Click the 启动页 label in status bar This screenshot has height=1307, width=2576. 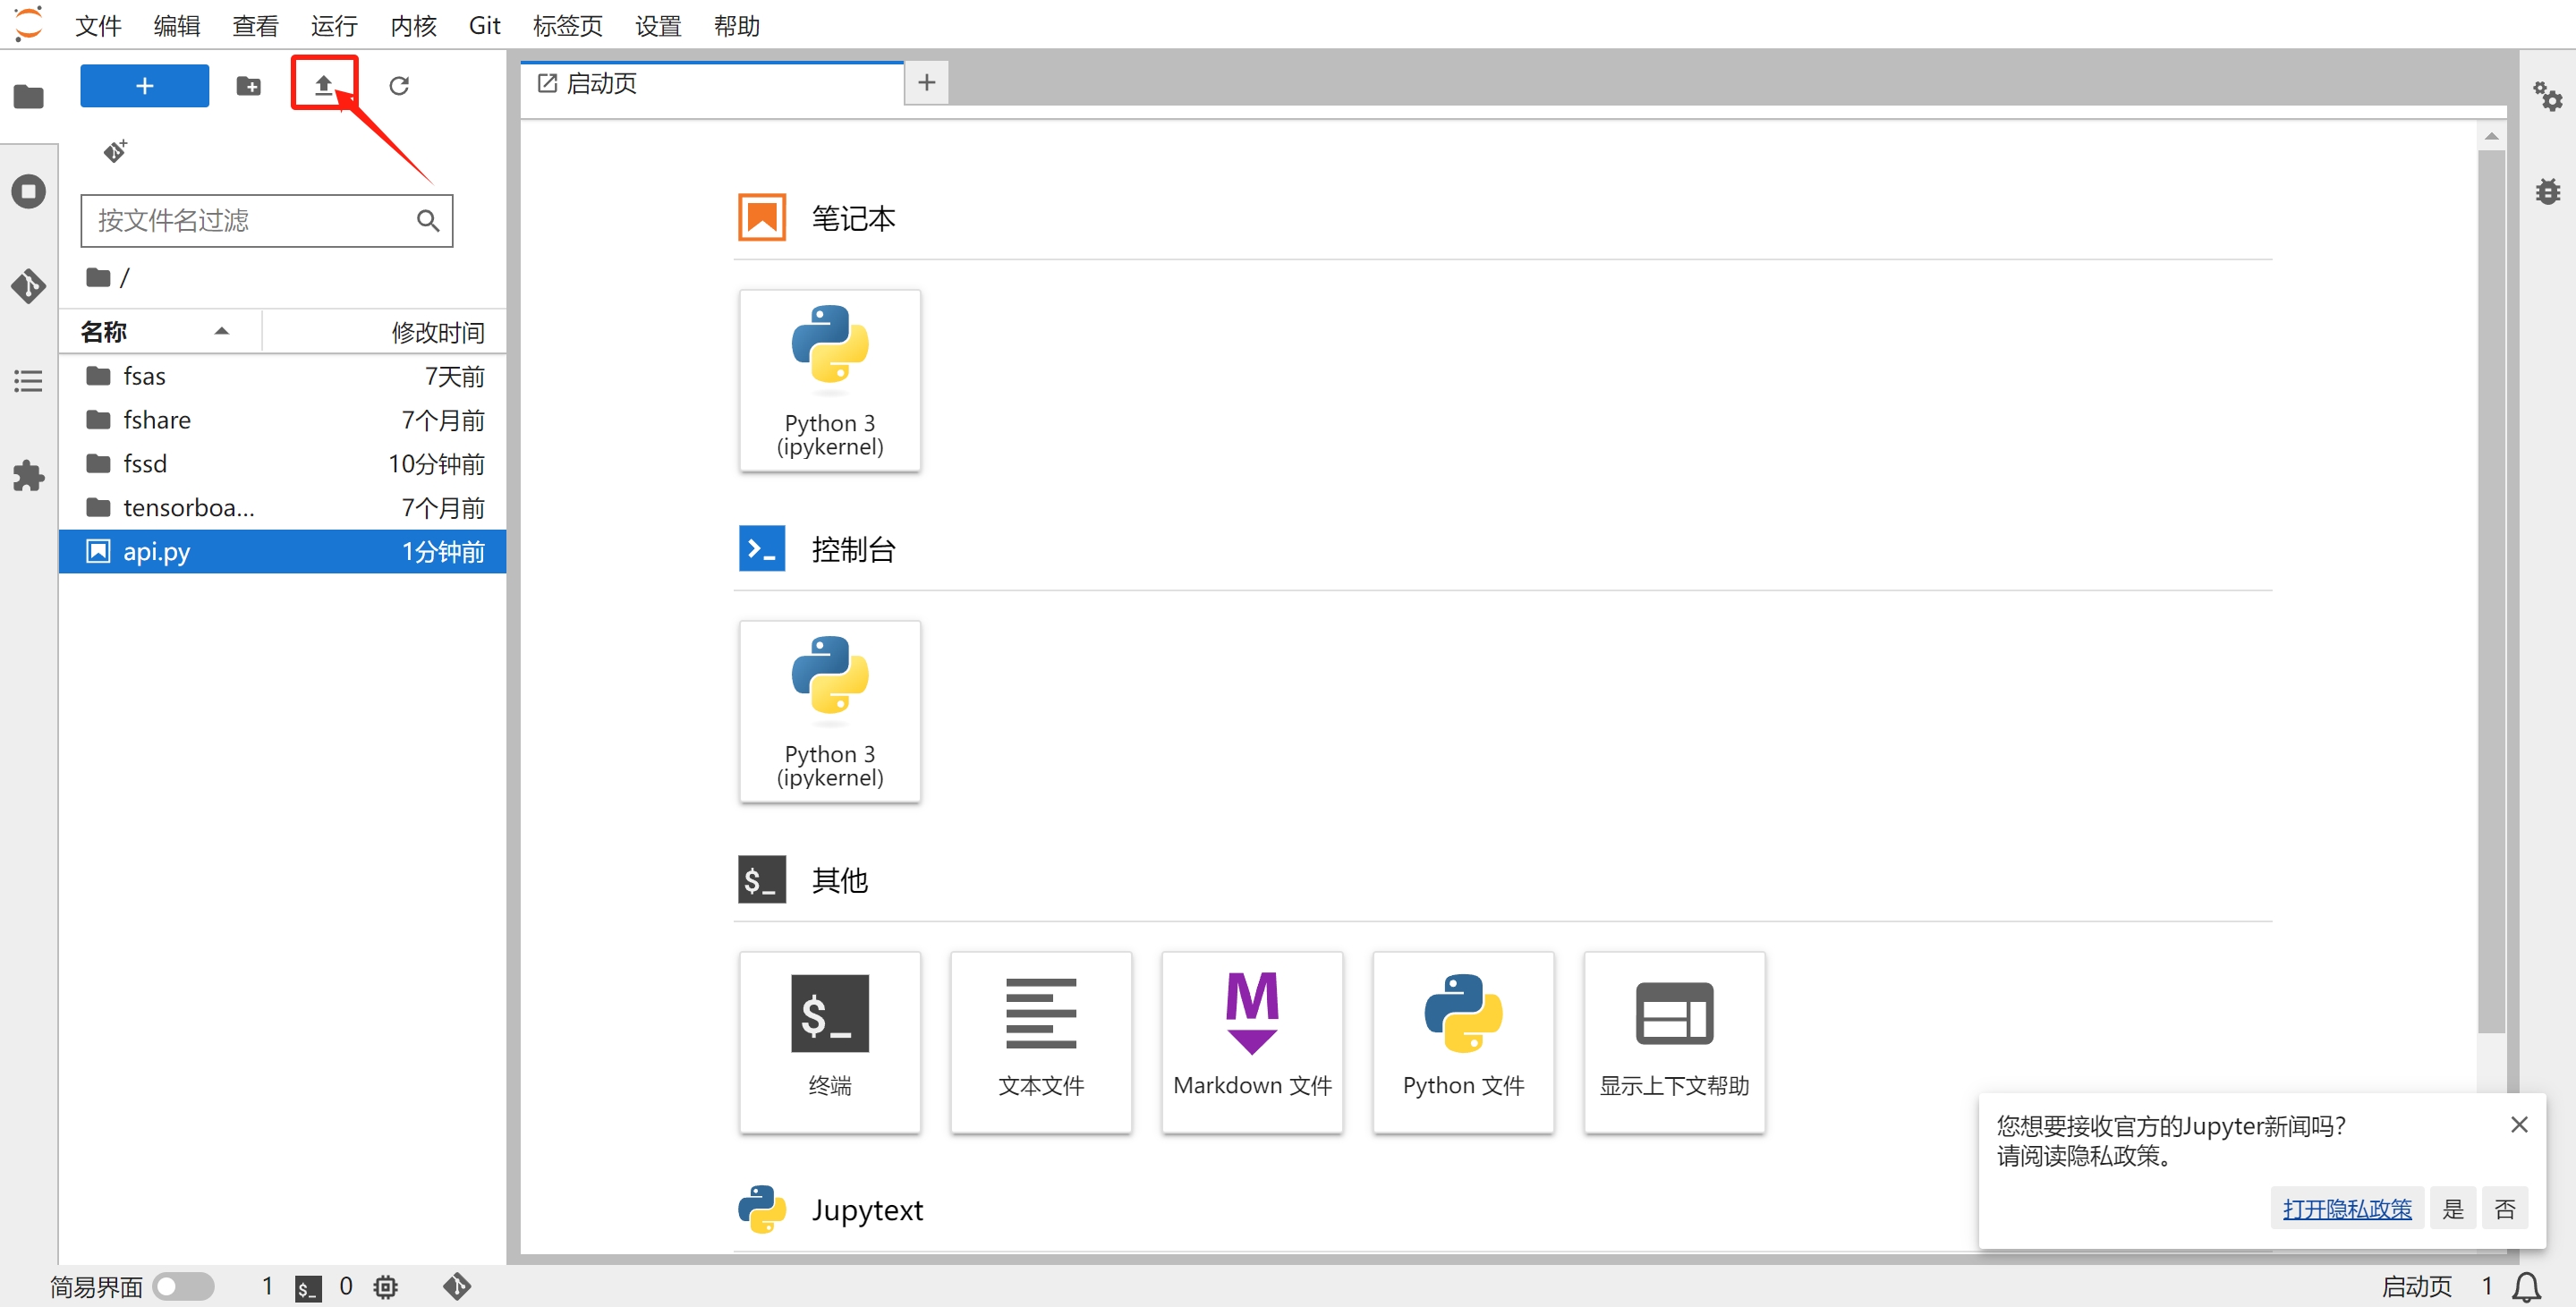point(2416,1287)
